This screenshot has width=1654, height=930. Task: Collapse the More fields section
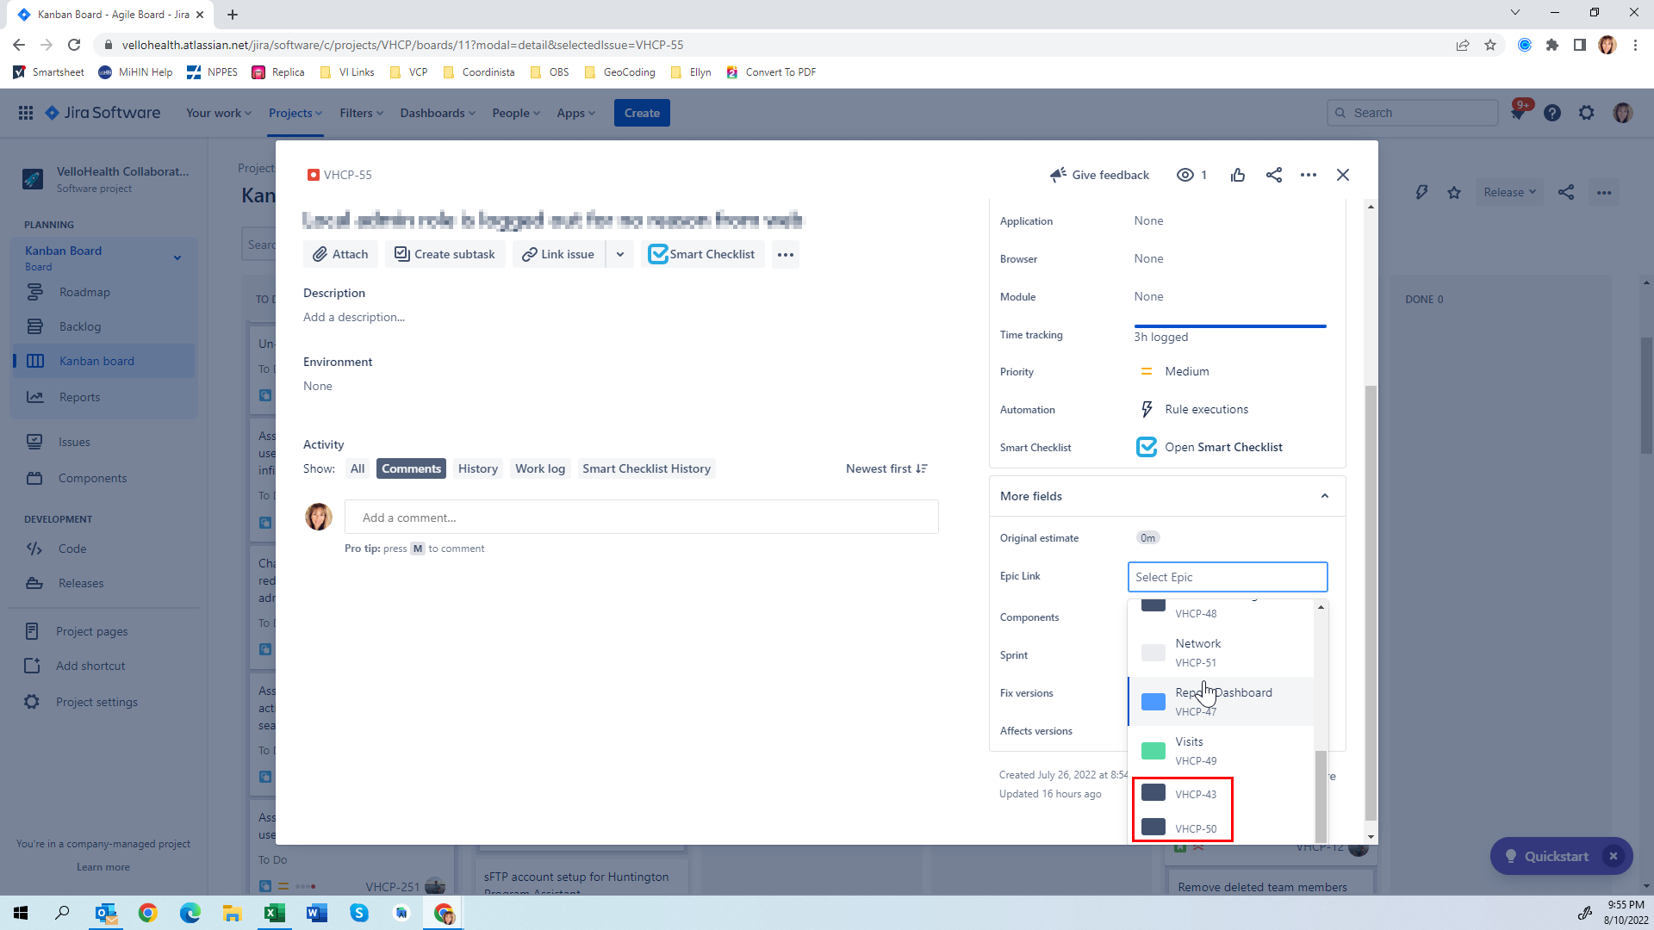coord(1325,496)
